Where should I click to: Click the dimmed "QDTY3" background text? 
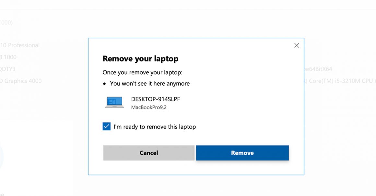pos(8,69)
